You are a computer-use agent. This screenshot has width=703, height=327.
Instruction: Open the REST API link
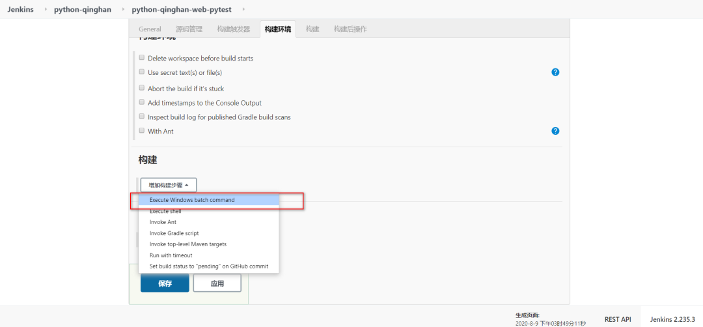point(617,319)
